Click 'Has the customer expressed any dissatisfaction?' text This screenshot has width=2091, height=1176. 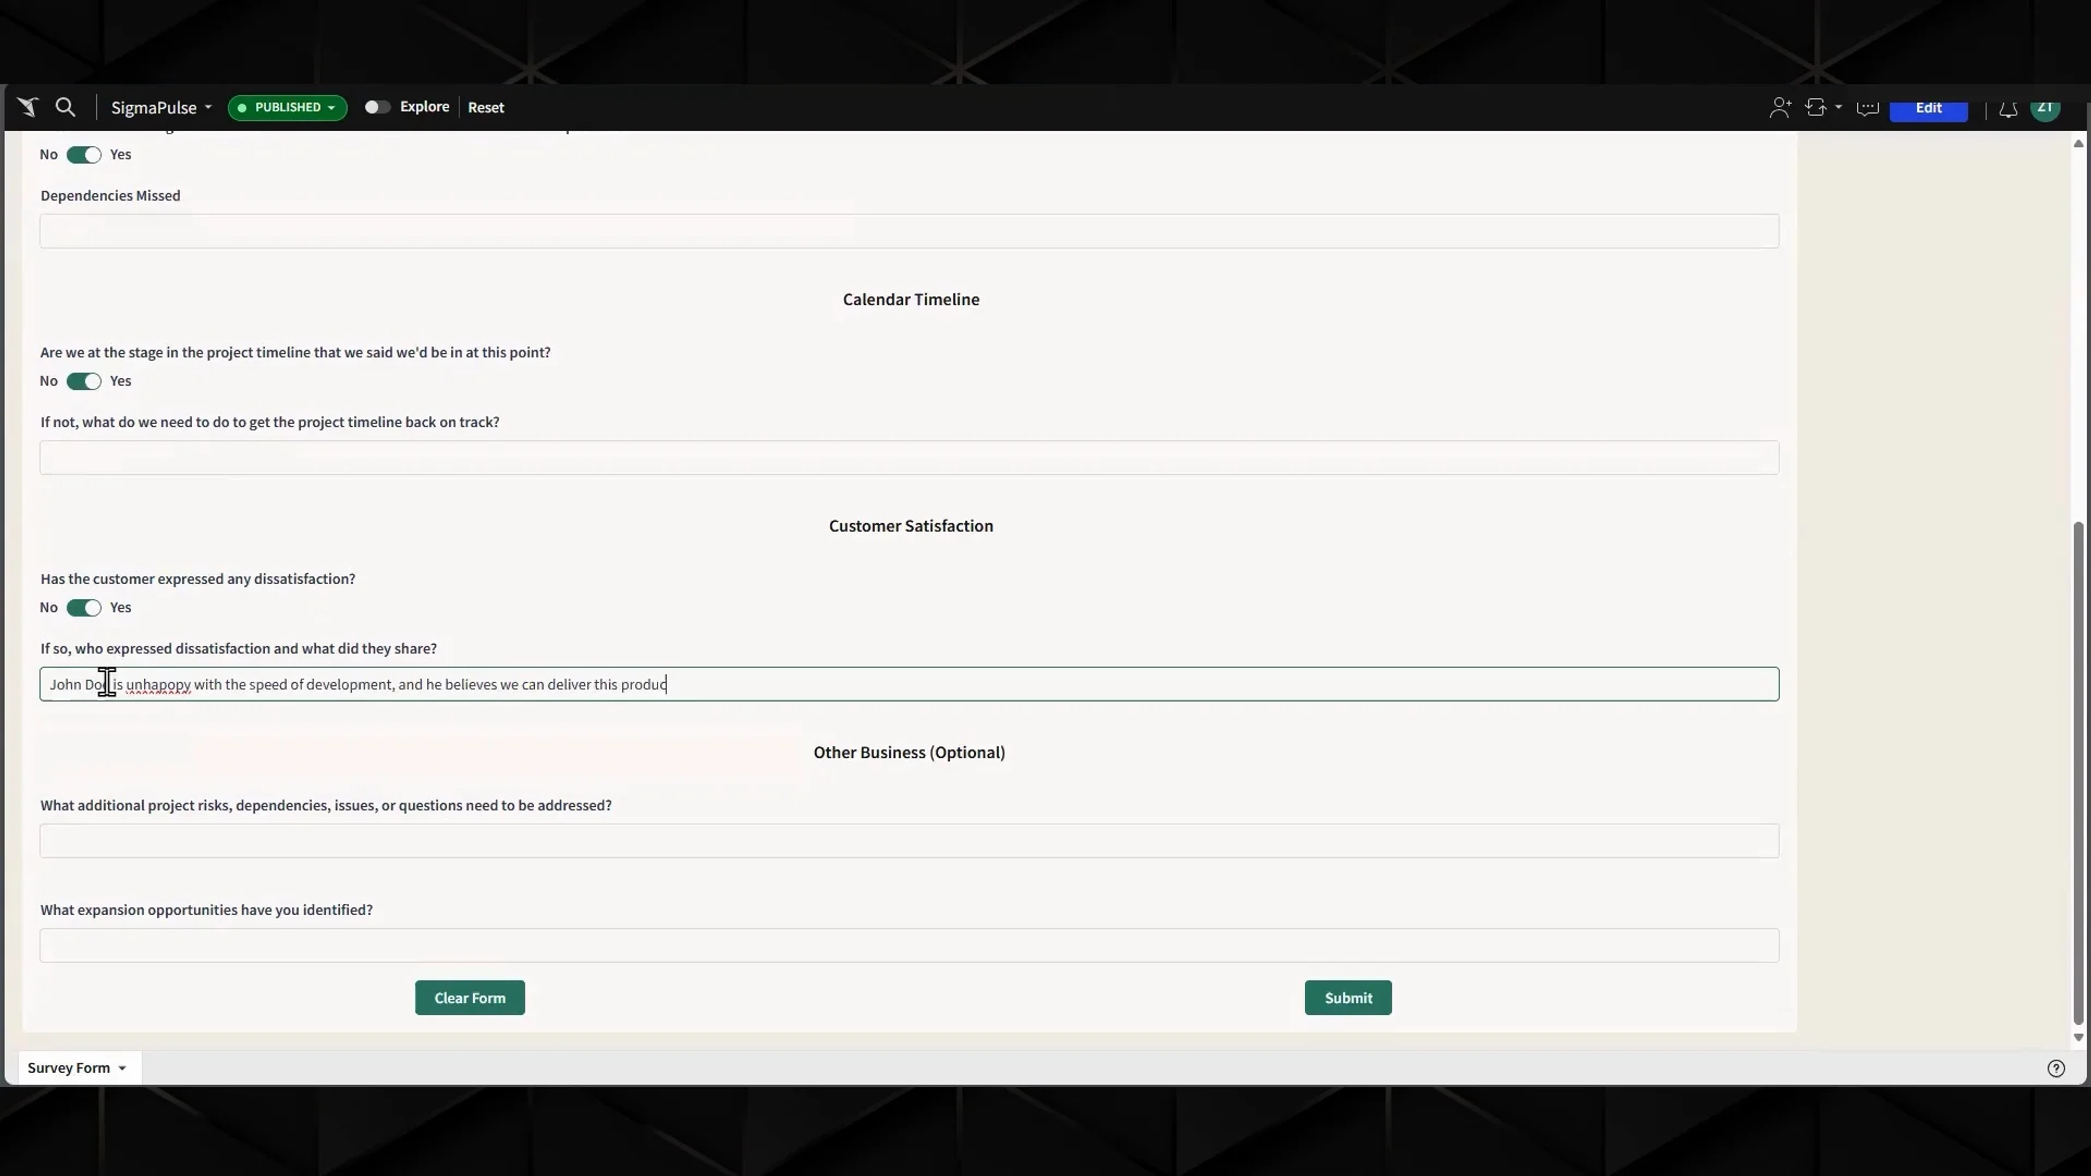pos(198,579)
